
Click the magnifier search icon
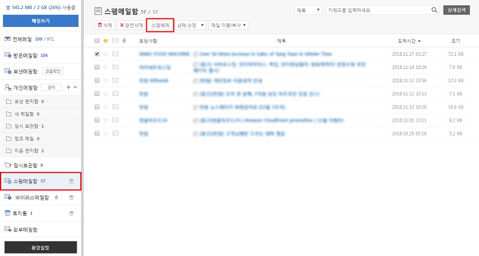click(x=435, y=10)
